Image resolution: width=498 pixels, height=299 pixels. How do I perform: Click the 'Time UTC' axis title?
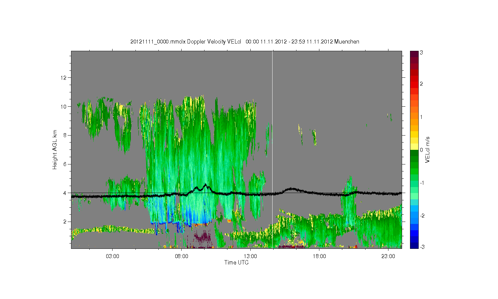tap(236, 262)
